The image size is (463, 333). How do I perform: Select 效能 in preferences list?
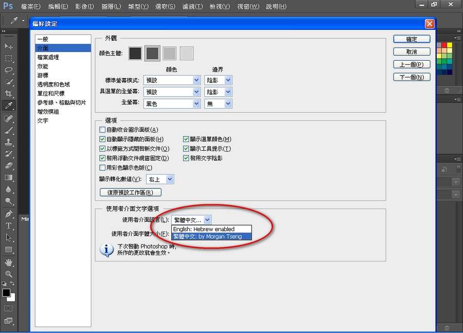63,66
